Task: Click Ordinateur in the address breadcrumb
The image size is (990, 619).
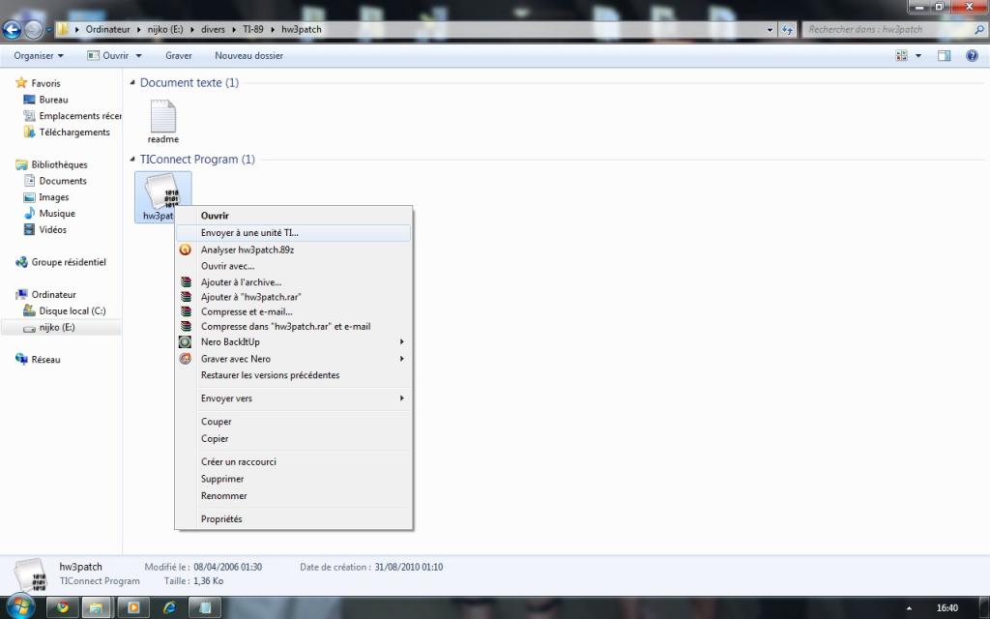Action: pyautogui.click(x=108, y=29)
